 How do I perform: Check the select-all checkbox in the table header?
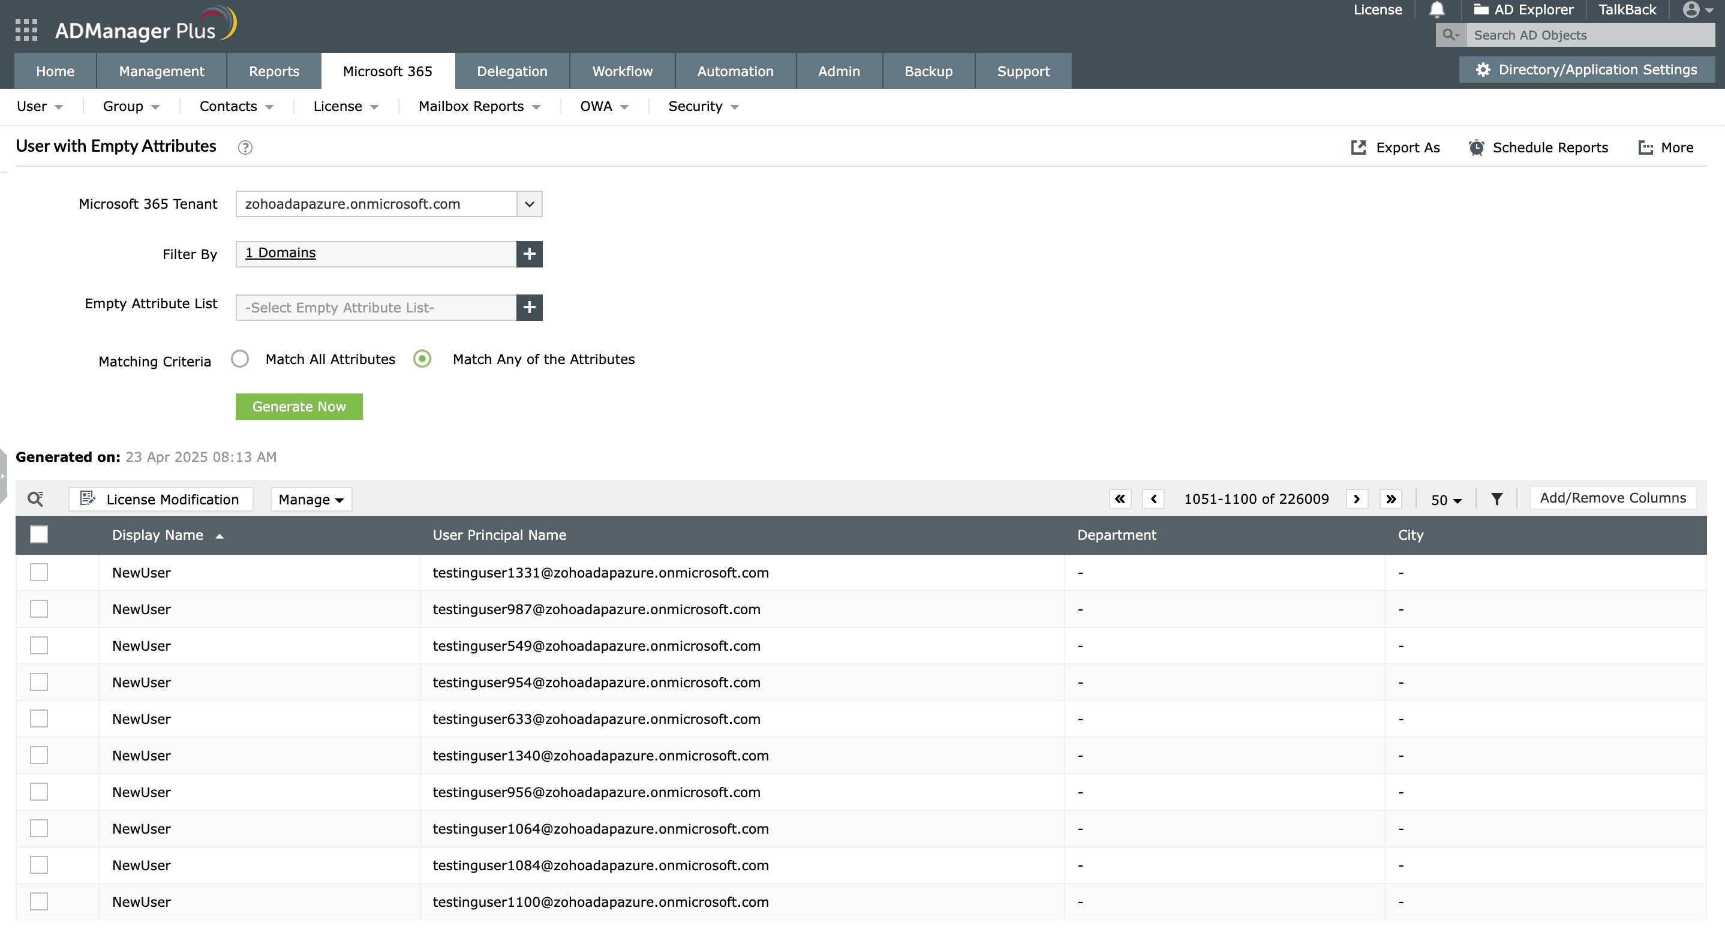(x=39, y=534)
